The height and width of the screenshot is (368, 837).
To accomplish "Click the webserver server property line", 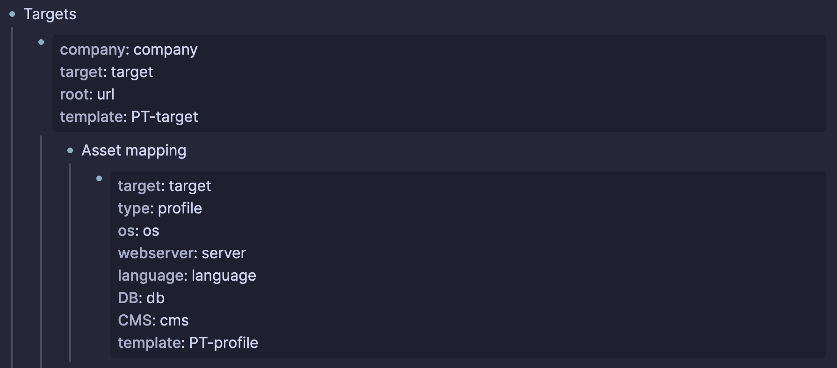I will coord(182,253).
